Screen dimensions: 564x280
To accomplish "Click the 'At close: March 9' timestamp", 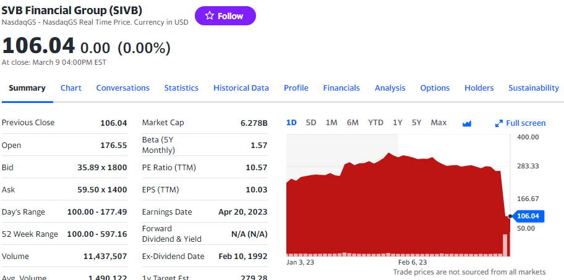I will tap(54, 62).
